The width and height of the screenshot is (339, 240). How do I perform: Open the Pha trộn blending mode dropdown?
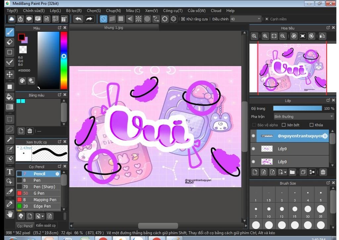tap(304, 116)
